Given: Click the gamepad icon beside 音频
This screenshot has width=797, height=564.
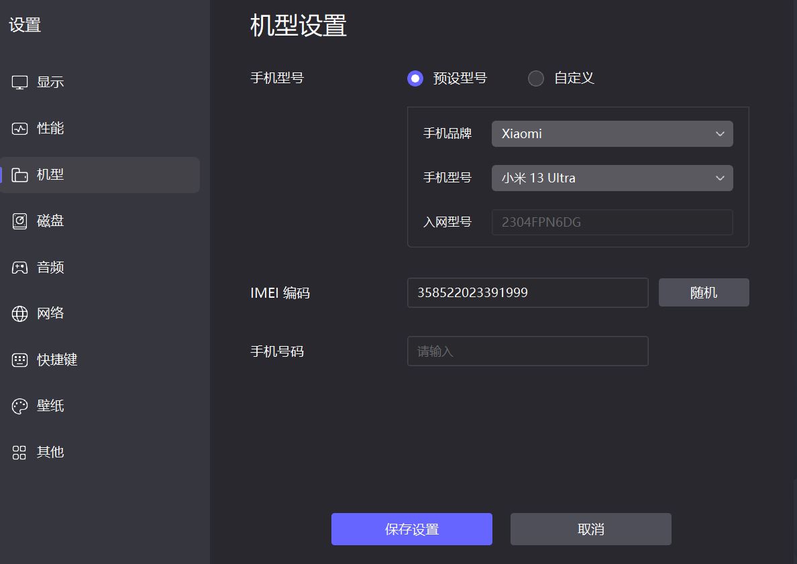Looking at the screenshot, I should (x=20, y=268).
